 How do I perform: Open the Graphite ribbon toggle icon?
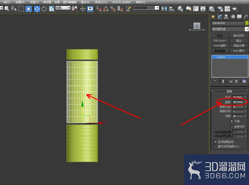(x=188, y=9)
